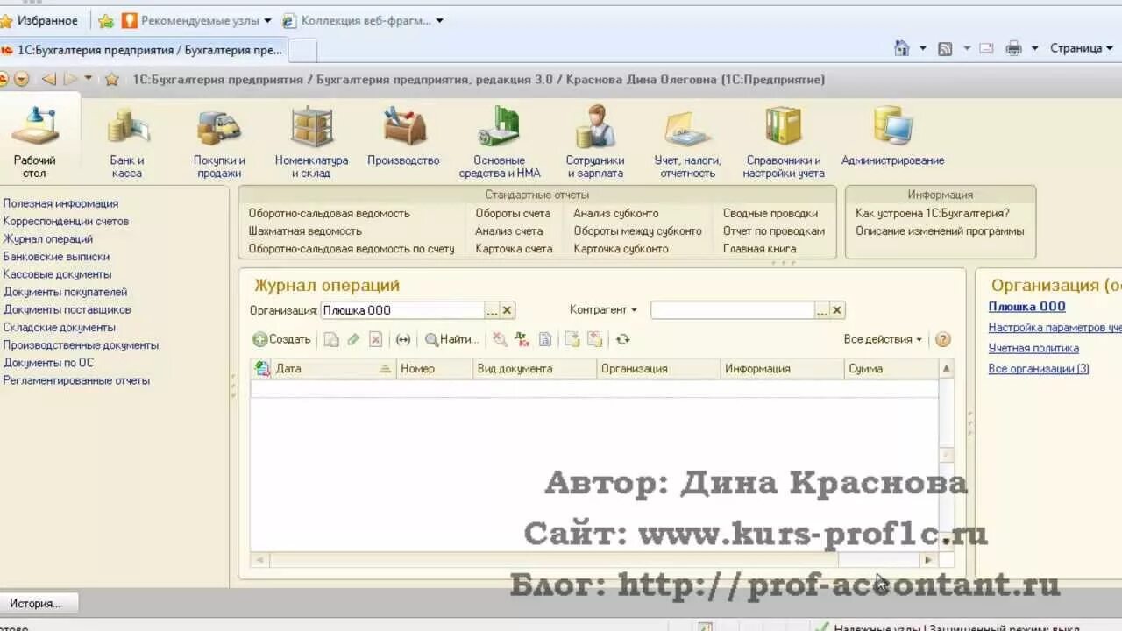Open the Главная книга report
The width and height of the screenshot is (1122, 631).
(x=760, y=249)
